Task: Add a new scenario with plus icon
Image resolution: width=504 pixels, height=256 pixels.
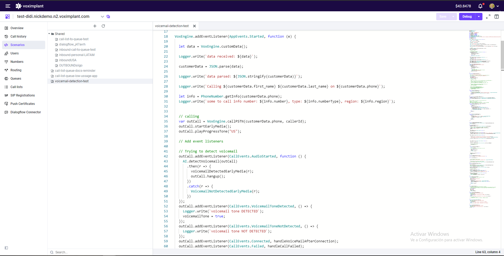Action: [x=95, y=26]
